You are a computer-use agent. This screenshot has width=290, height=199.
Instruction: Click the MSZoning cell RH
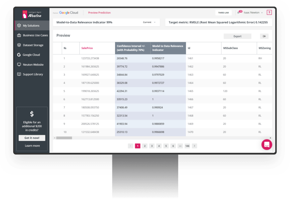point(260,58)
